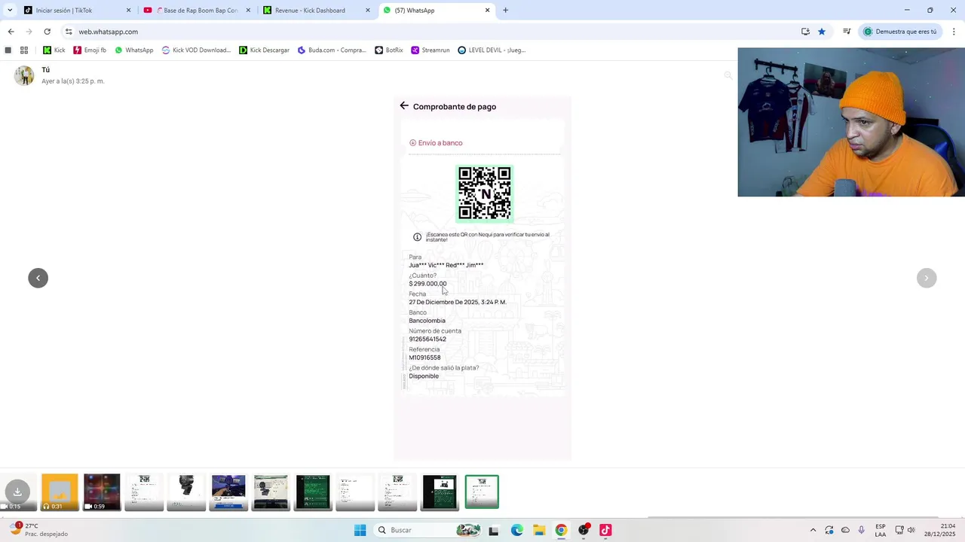Select the currently highlighted receipt thumbnail
This screenshot has height=542, width=965.
(482, 492)
